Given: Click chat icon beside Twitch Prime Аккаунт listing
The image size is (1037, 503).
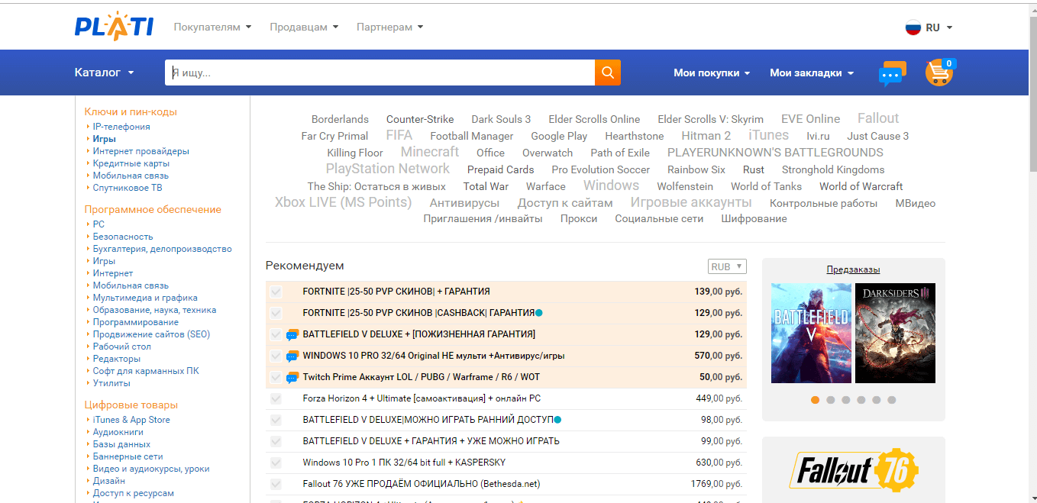Looking at the screenshot, I should (x=292, y=377).
